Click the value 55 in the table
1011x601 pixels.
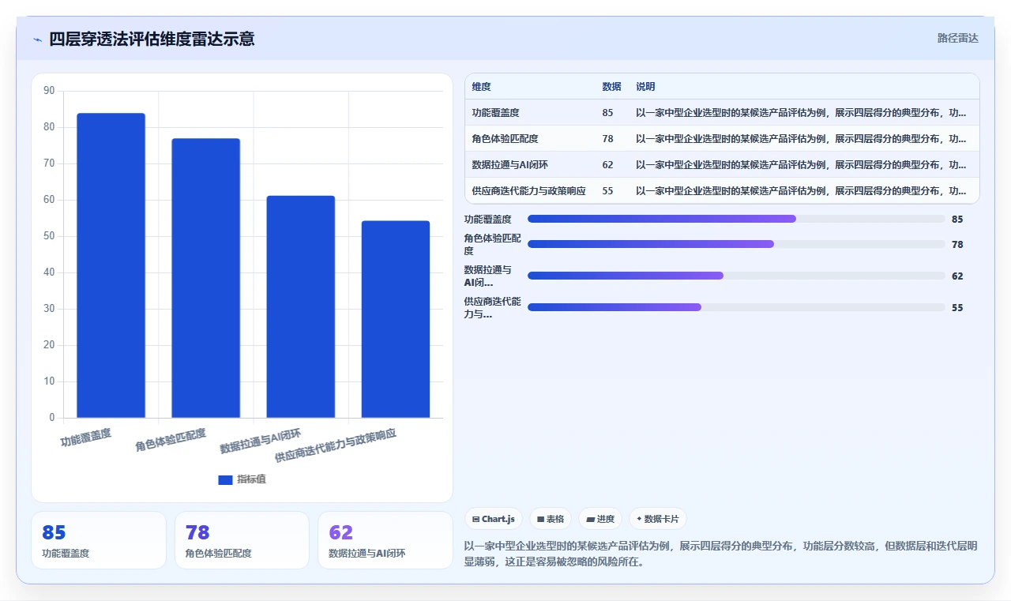607,191
